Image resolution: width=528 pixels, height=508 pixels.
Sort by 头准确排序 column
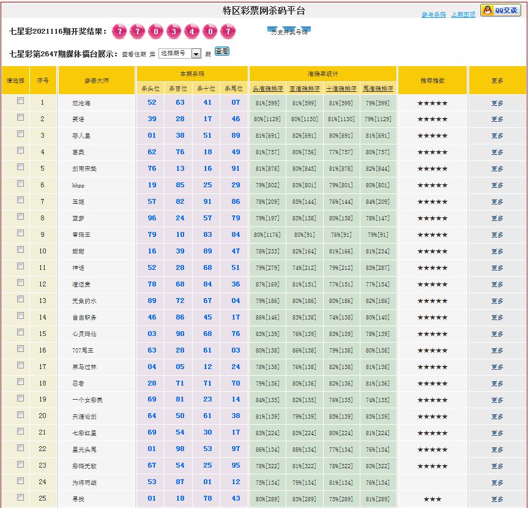[x=267, y=89]
